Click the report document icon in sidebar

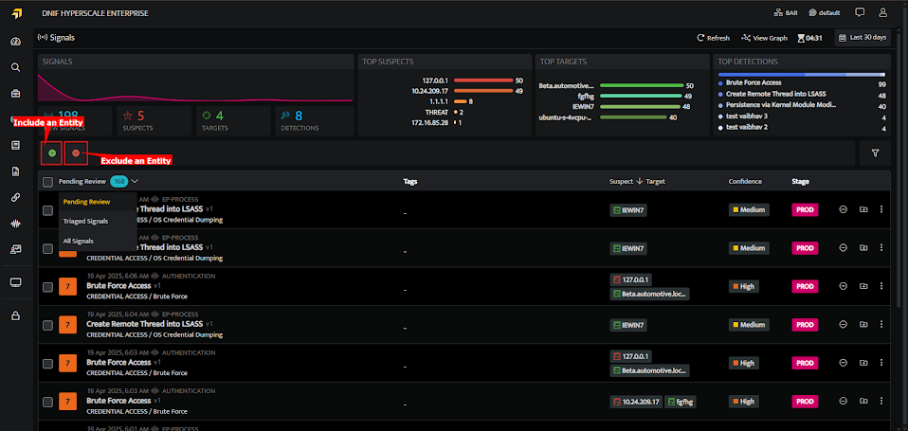pyautogui.click(x=15, y=171)
